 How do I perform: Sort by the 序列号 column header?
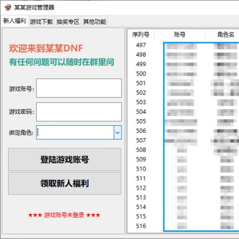[x=141, y=34]
